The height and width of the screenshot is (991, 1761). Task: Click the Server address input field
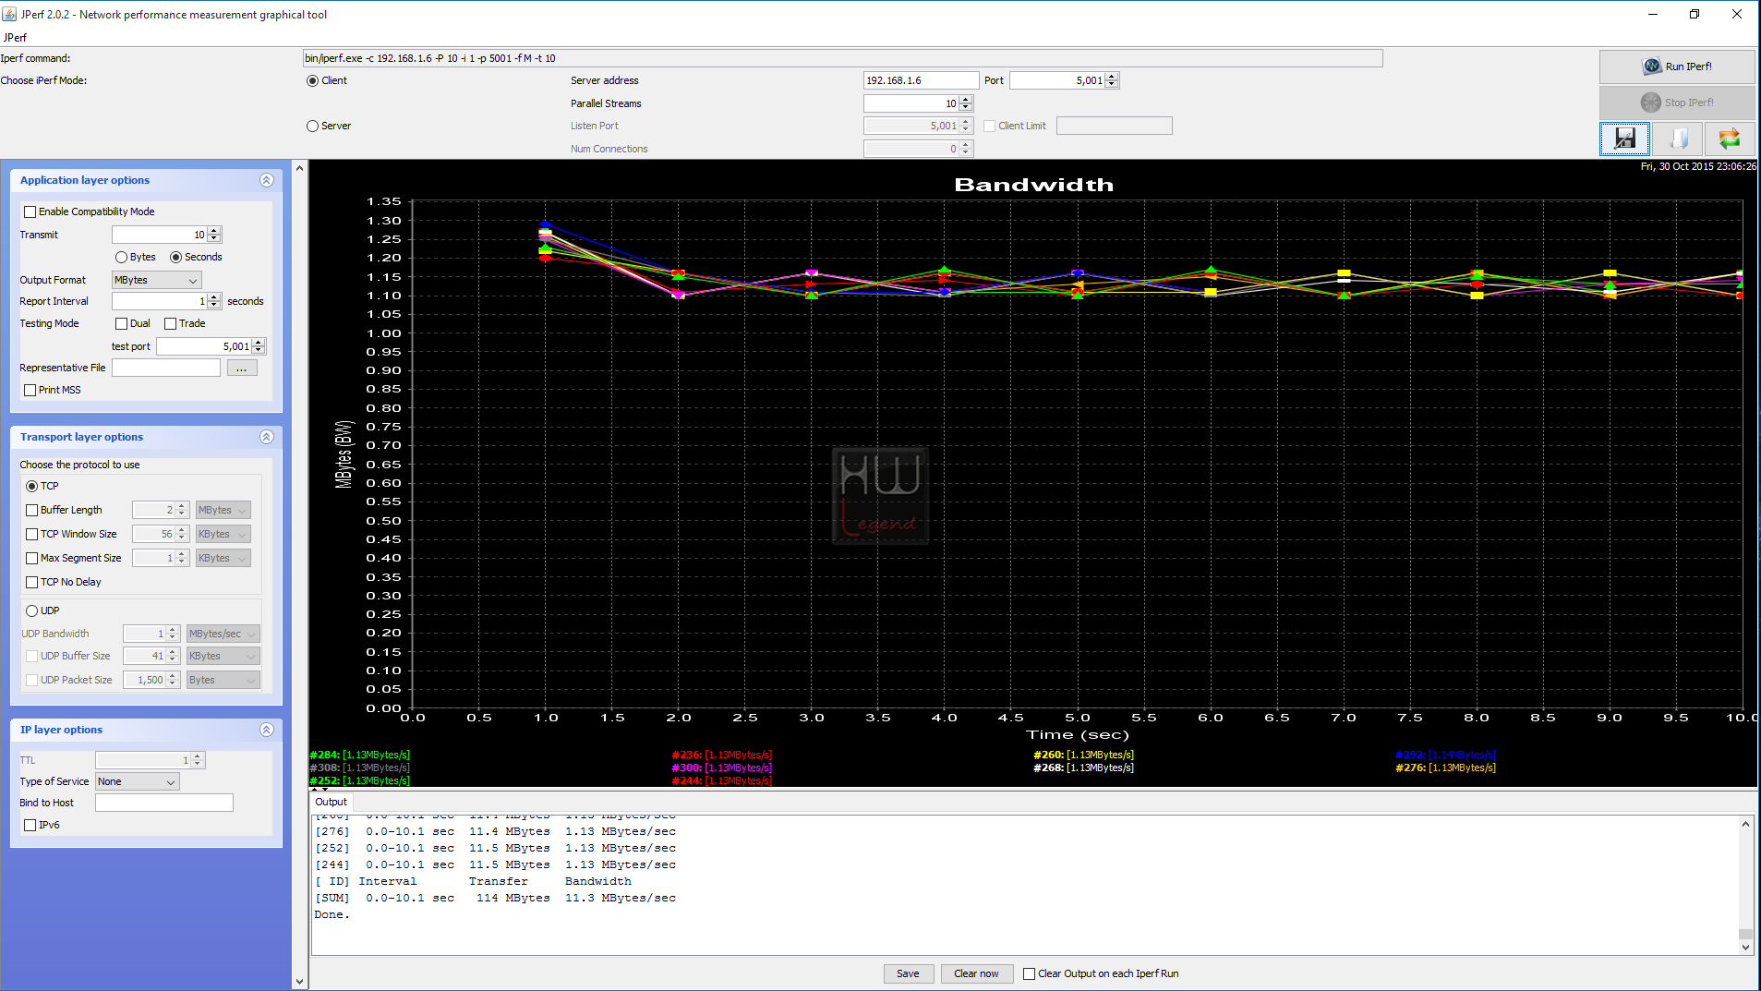pyautogui.click(x=921, y=80)
